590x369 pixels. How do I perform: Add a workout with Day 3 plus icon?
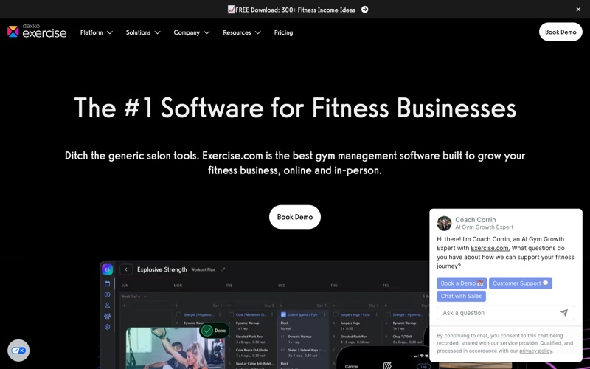point(281,306)
